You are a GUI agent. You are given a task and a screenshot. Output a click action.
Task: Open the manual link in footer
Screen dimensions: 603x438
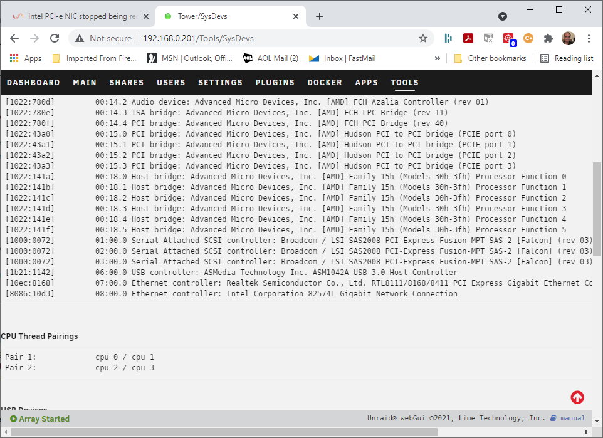point(572,418)
